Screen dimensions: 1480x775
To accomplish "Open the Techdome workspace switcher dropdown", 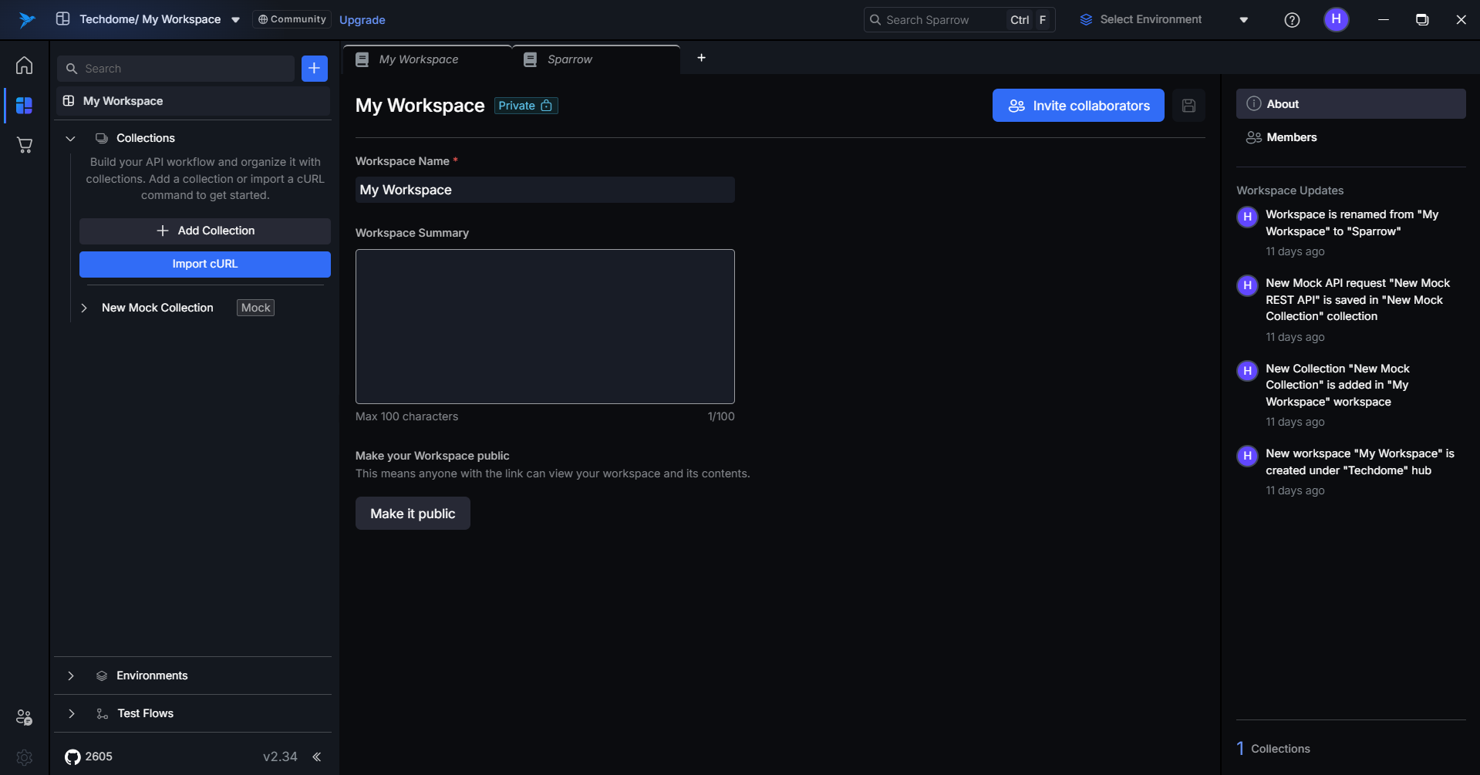I will [x=235, y=20].
